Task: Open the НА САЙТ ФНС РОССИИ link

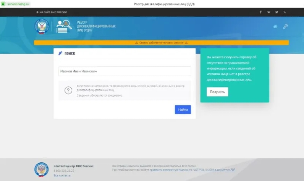Action: pyautogui.click(x=52, y=12)
